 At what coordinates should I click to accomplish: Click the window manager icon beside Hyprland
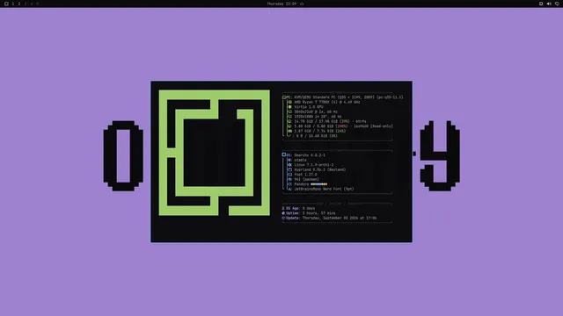[289, 169]
